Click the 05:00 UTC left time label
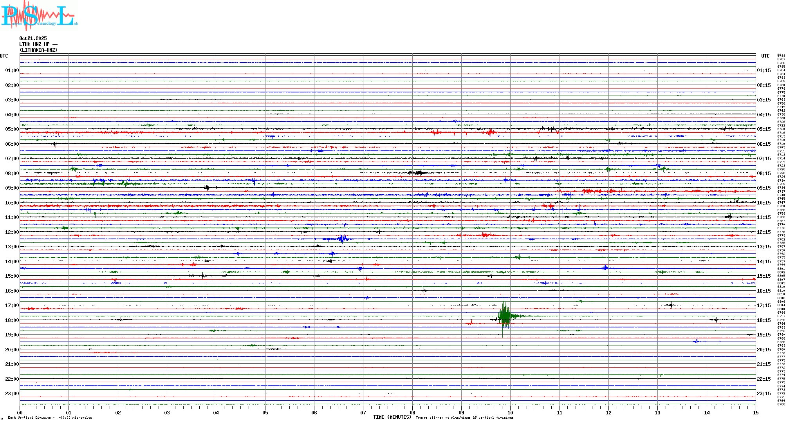Viewport: 787px width, 423px height. coord(12,129)
